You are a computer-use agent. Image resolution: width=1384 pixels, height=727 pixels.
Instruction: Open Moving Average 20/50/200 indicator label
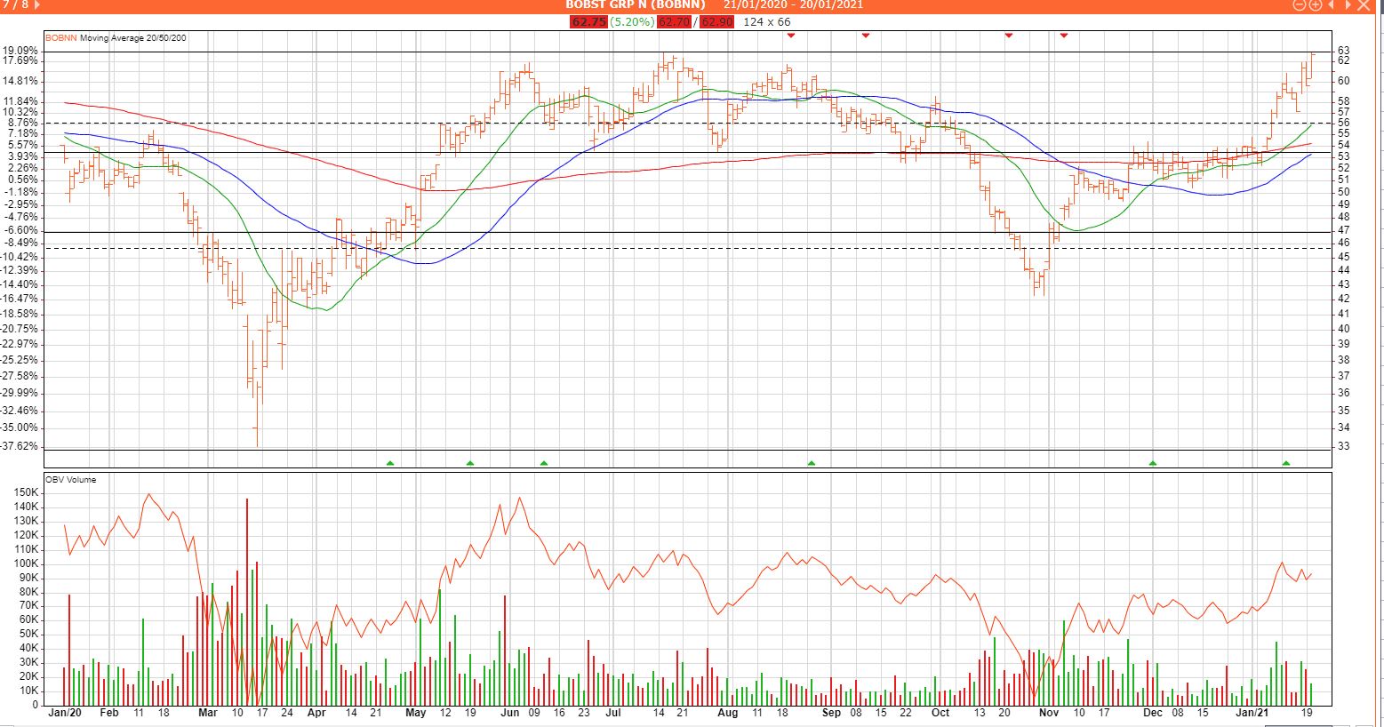(133, 38)
